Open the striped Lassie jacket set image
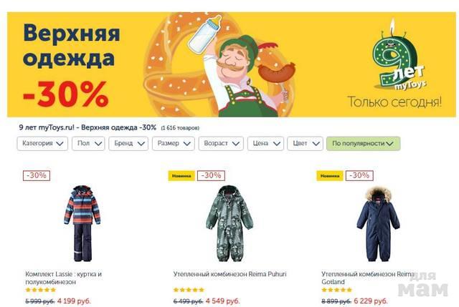This screenshot has height=307, width=459. coord(82,223)
